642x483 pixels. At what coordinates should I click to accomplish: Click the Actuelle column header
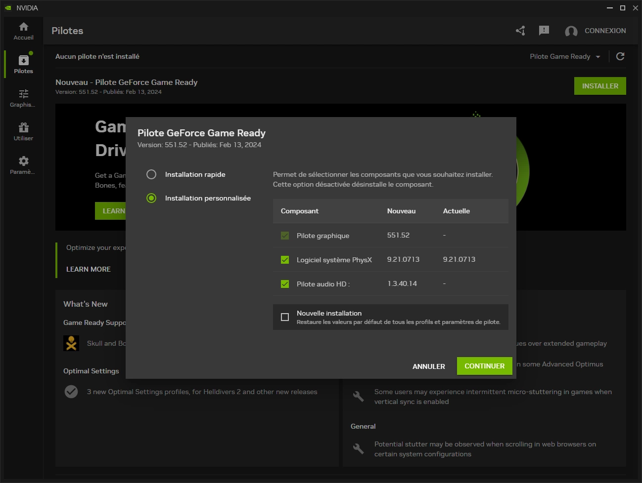click(x=457, y=211)
